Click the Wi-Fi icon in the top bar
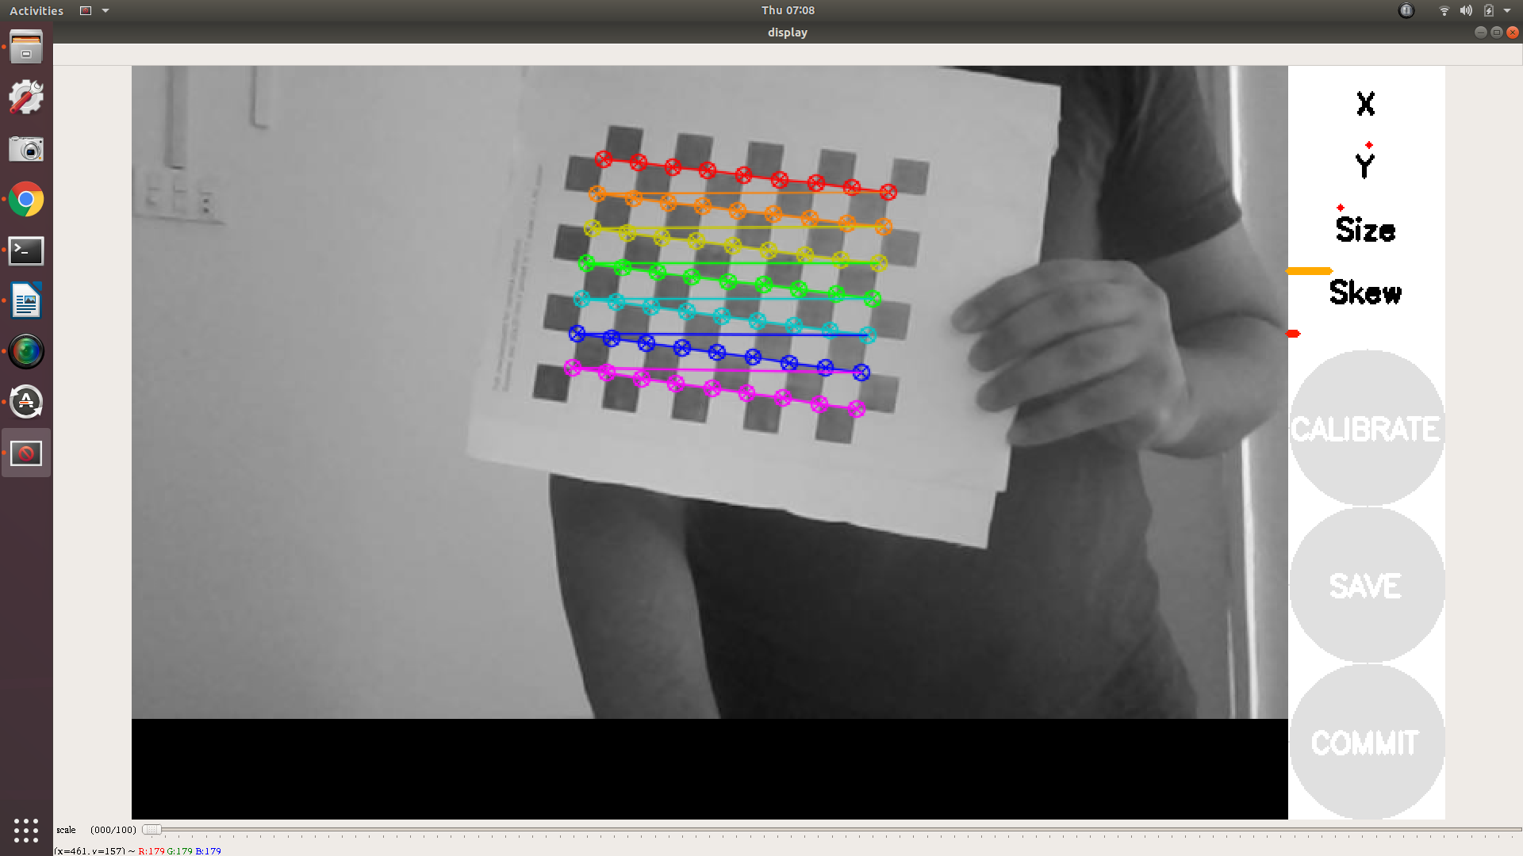This screenshot has height=856, width=1523. point(1443,10)
